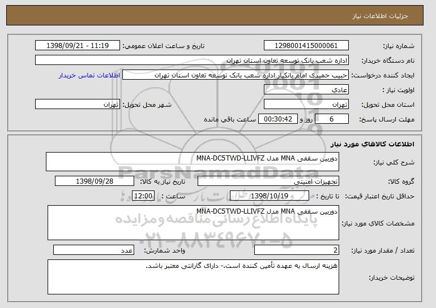This screenshot has height=308, width=436.
Task: Click the header title جزئیات اطلاعات نیاز
Action: [x=380, y=16]
